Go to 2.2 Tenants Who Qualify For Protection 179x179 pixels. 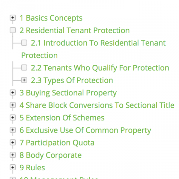100,68
